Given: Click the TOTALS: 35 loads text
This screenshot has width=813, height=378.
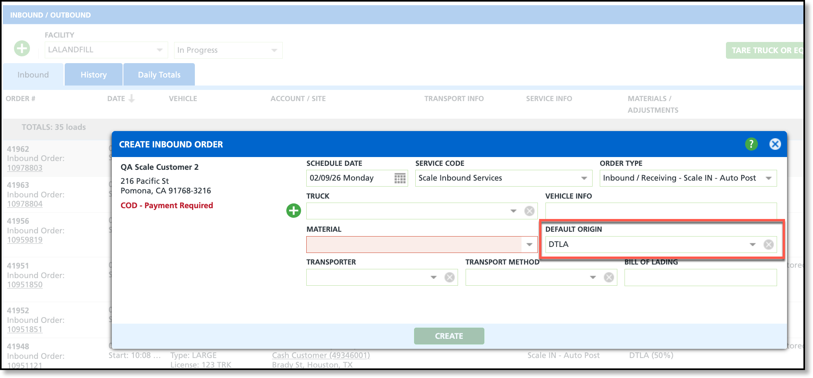Looking at the screenshot, I should pos(54,127).
